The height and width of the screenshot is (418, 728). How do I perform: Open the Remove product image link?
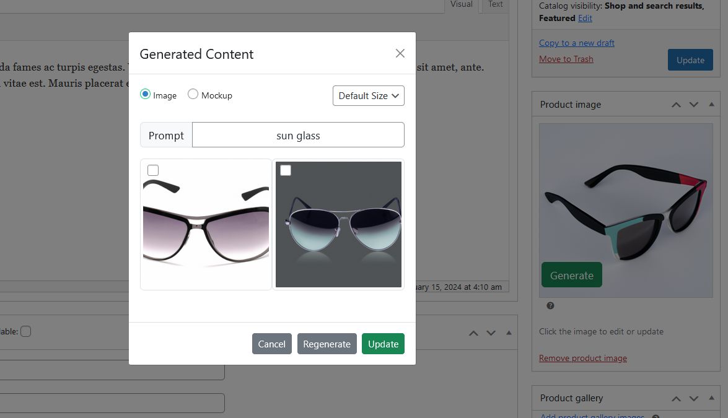pos(582,358)
